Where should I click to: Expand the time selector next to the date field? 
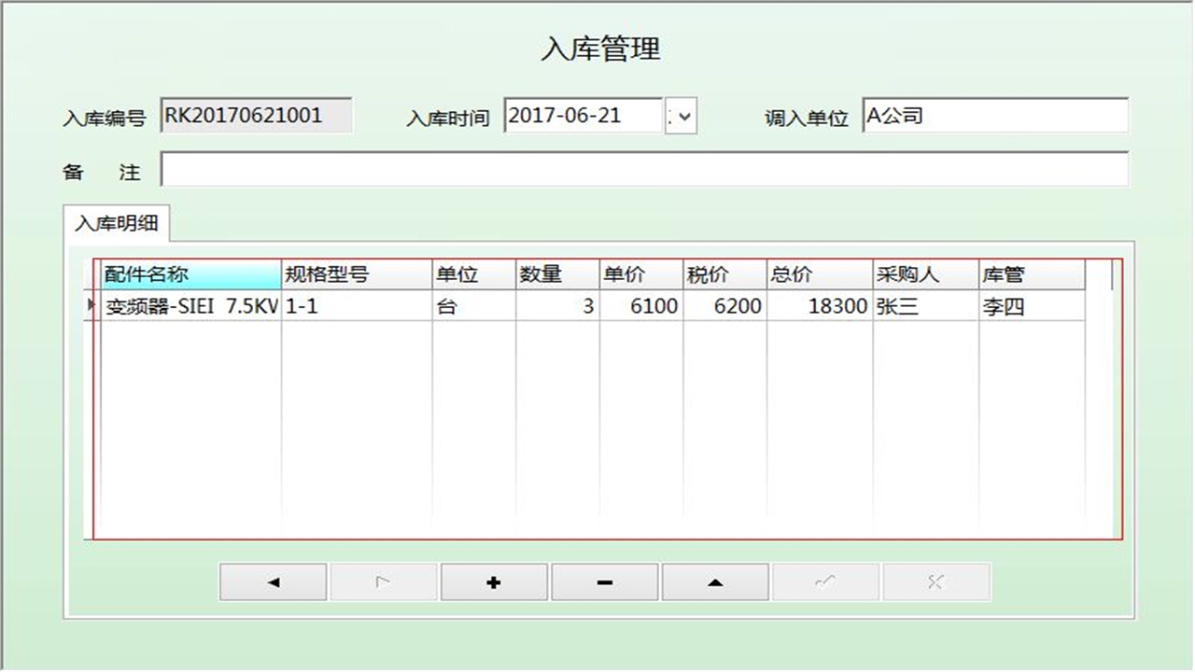683,116
